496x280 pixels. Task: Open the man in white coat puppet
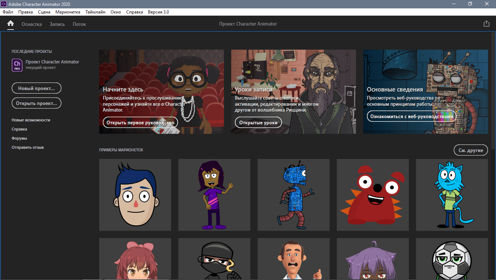(294, 259)
